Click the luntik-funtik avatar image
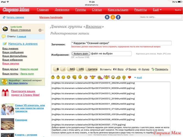183x137 pixels. point(5,29)
